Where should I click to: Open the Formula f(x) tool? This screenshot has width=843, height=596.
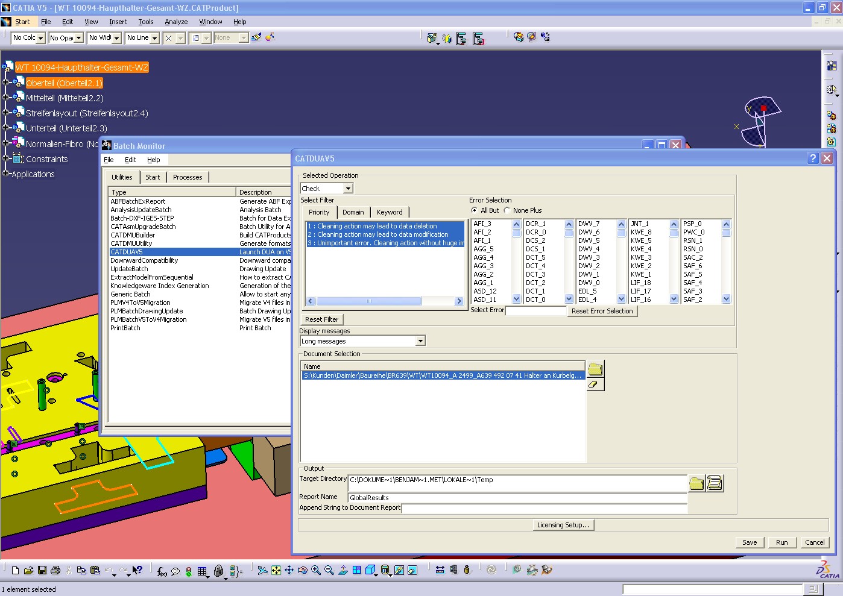[162, 571]
